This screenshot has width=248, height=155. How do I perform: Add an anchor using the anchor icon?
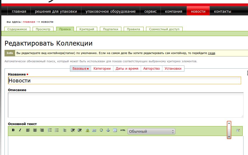[x=108, y=130]
